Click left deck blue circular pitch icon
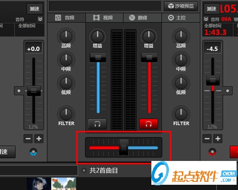Viewport: 238px width, 190px height. 33,152
